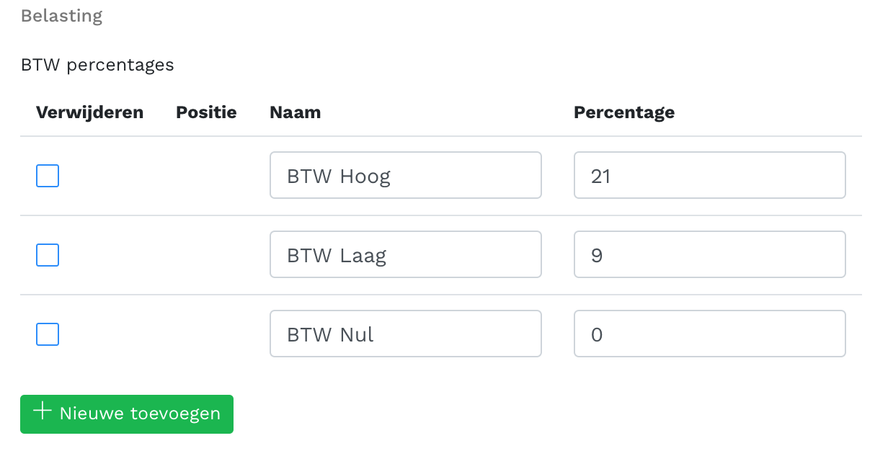Click the empty Positie cell of BTW Hoog row
The image size is (875, 451).
[206, 176]
